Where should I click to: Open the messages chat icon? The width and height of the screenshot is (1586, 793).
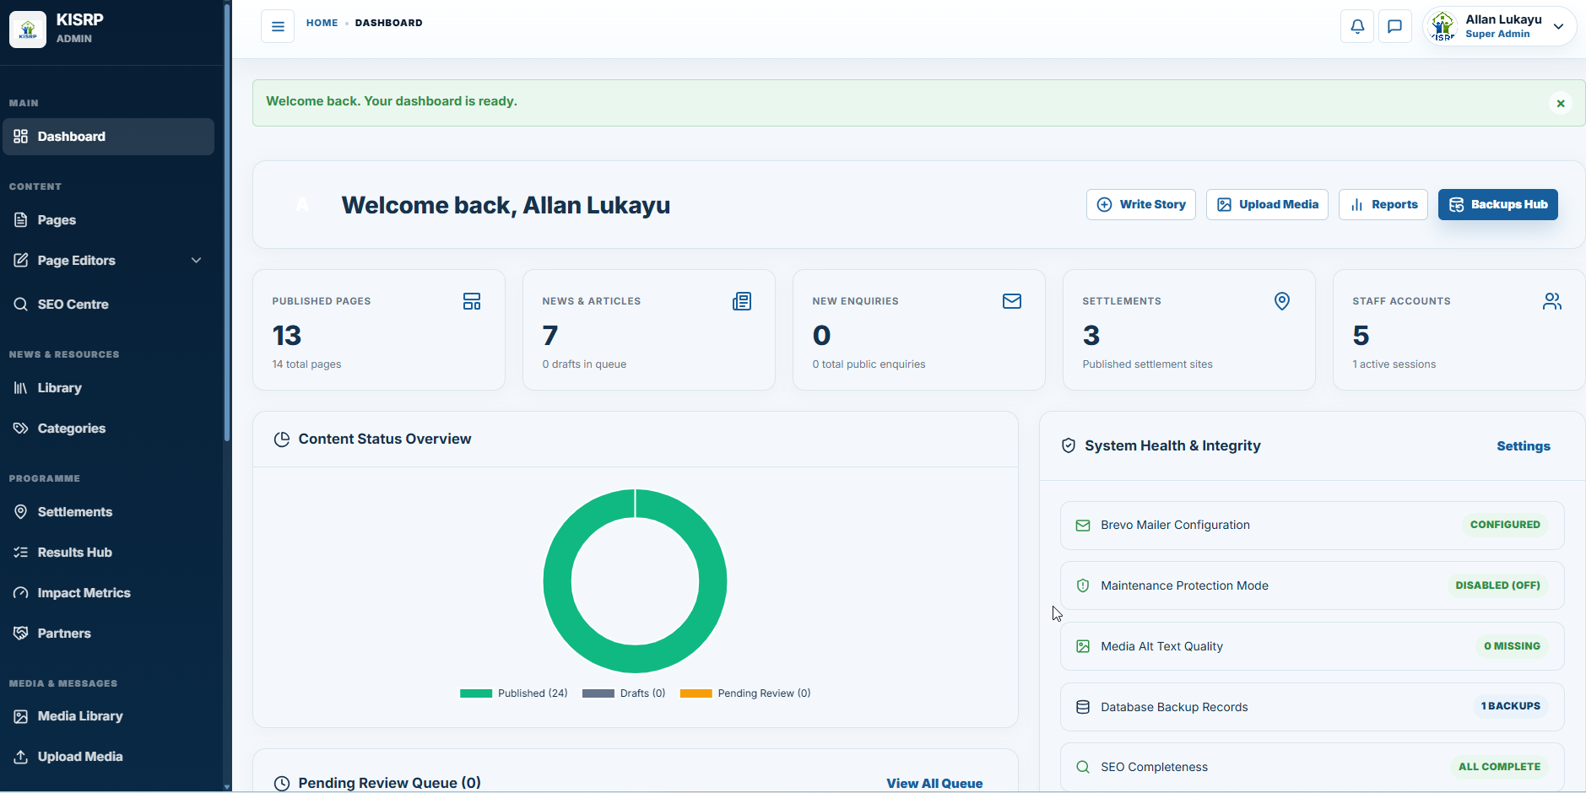point(1395,26)
